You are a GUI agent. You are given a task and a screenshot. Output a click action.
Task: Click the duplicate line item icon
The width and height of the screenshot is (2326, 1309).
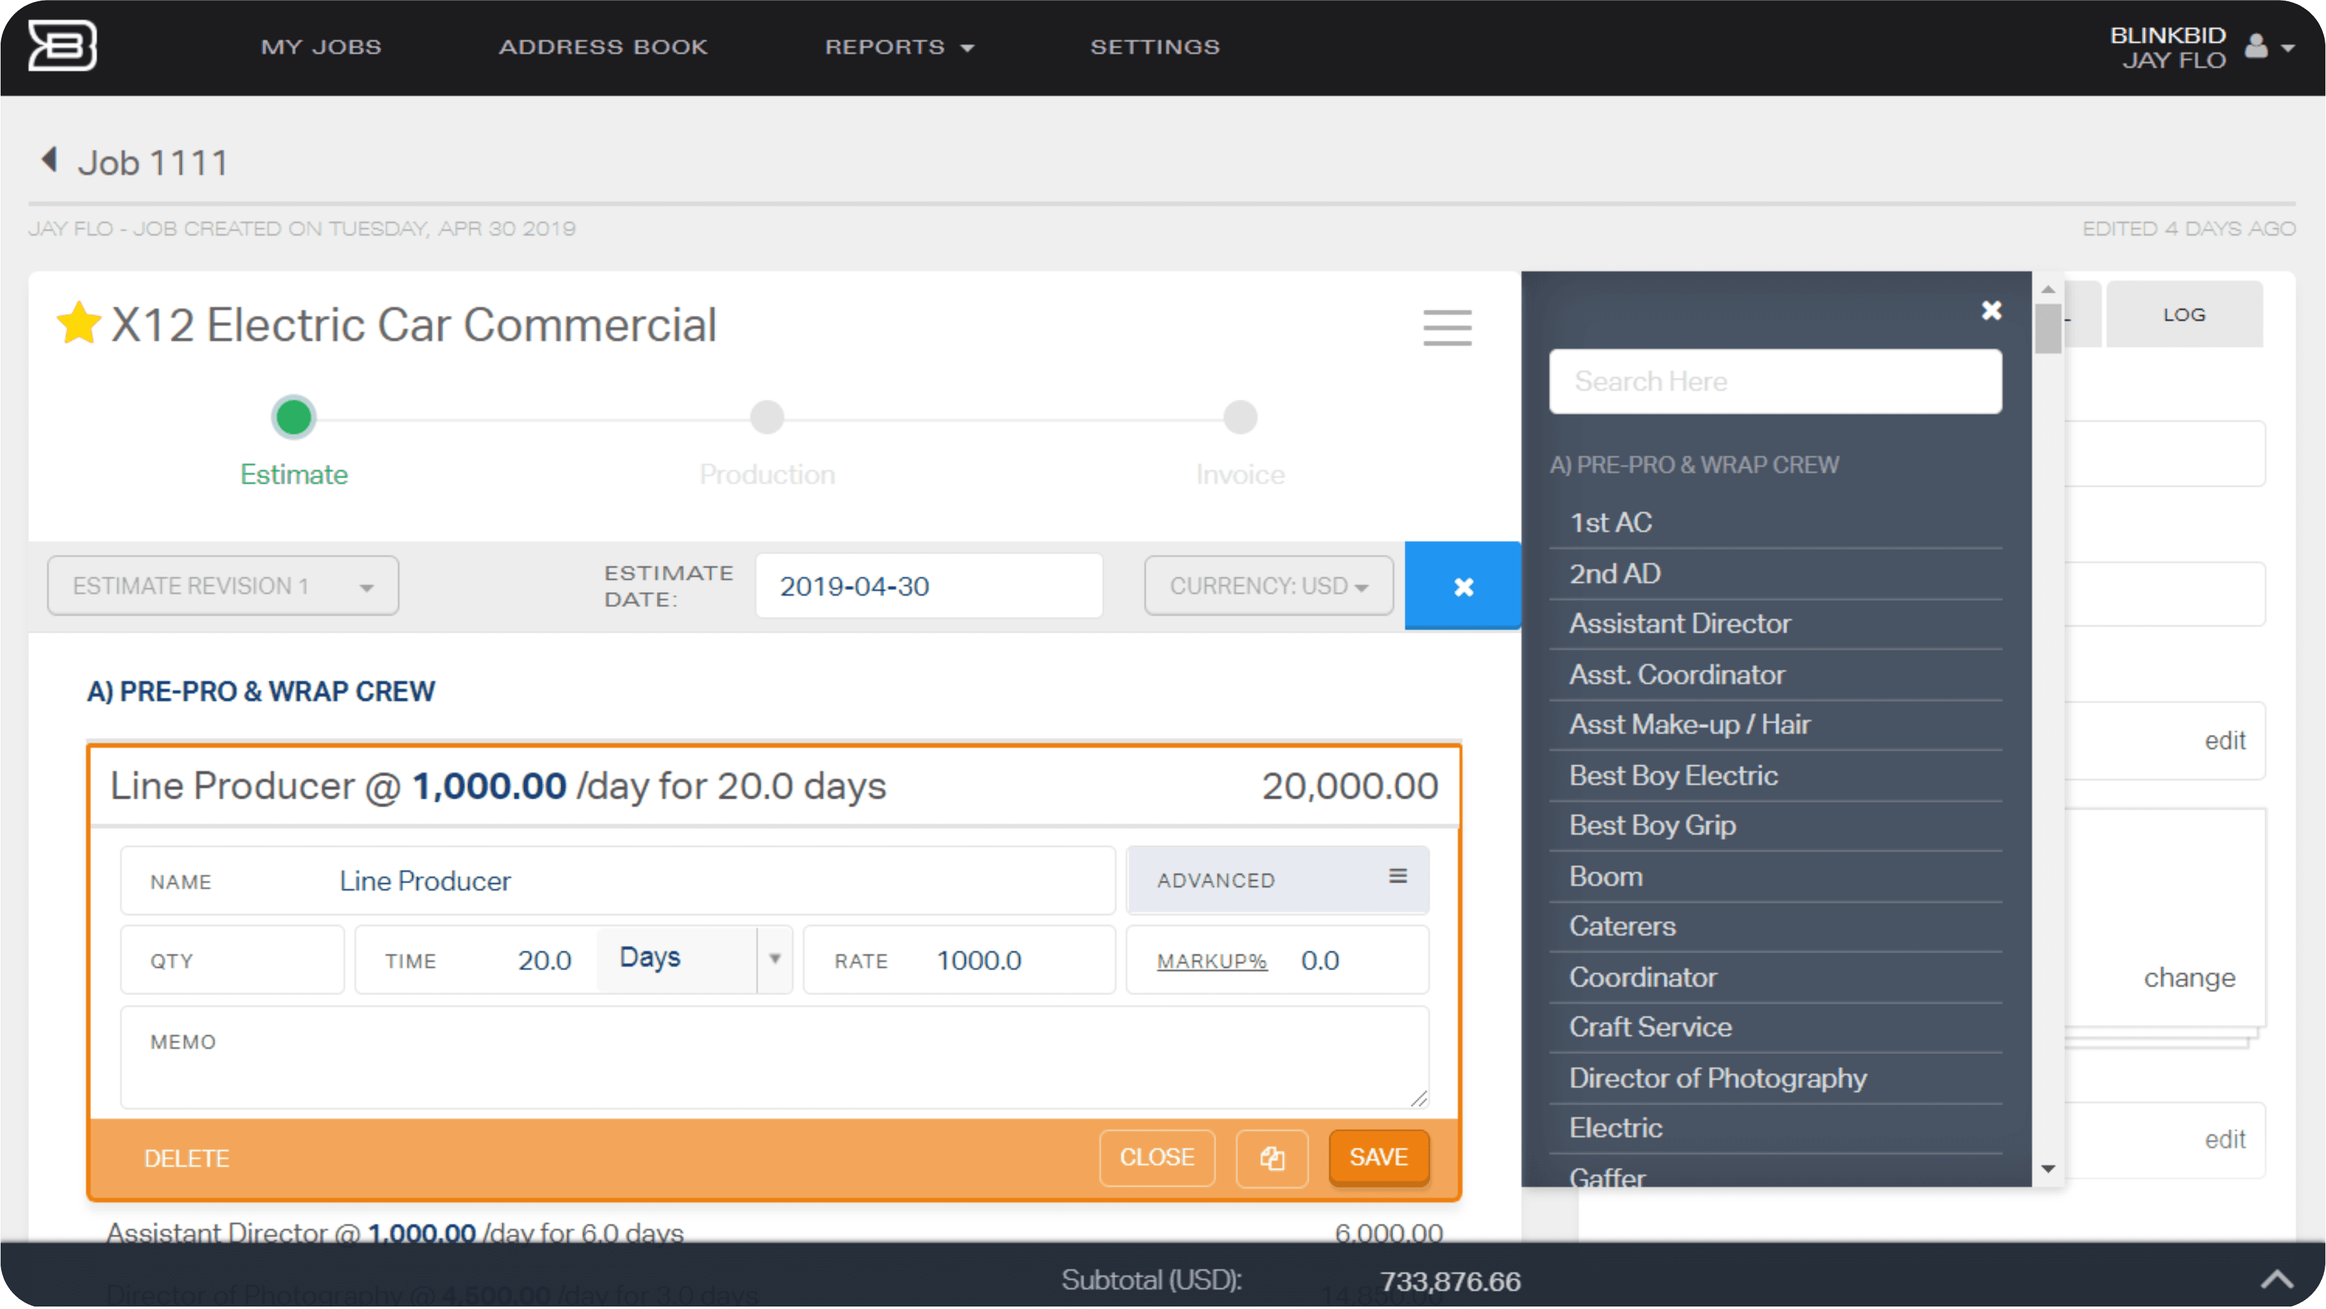point(1271,1158)
